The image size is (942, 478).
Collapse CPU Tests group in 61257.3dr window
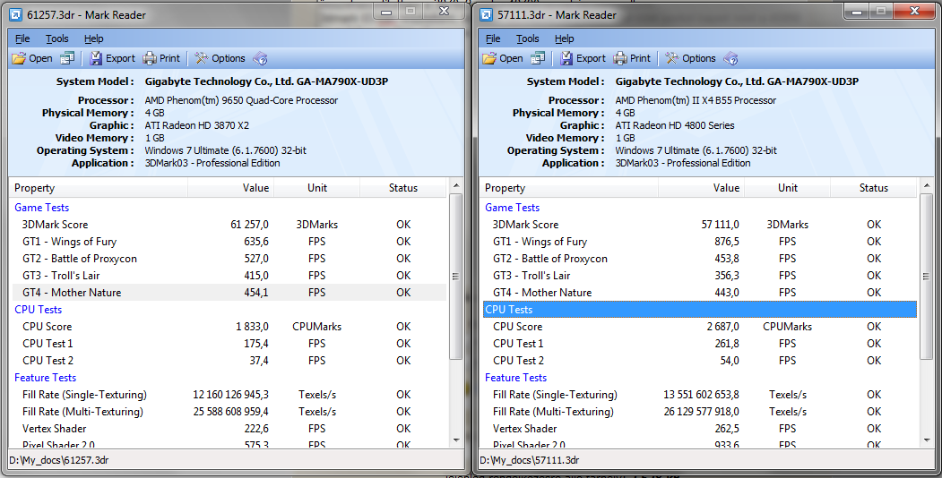(38, 310)
